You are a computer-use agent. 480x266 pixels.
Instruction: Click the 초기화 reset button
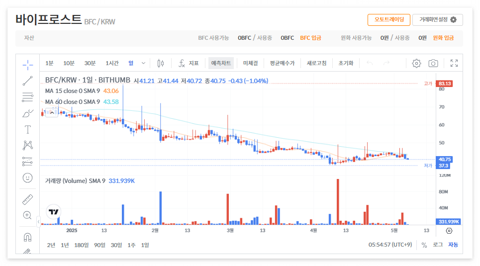coord(346,63)
